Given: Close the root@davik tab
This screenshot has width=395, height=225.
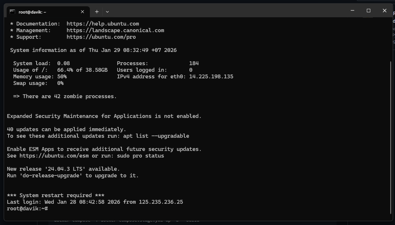Looking at the screenshot, I should (82, 12).
